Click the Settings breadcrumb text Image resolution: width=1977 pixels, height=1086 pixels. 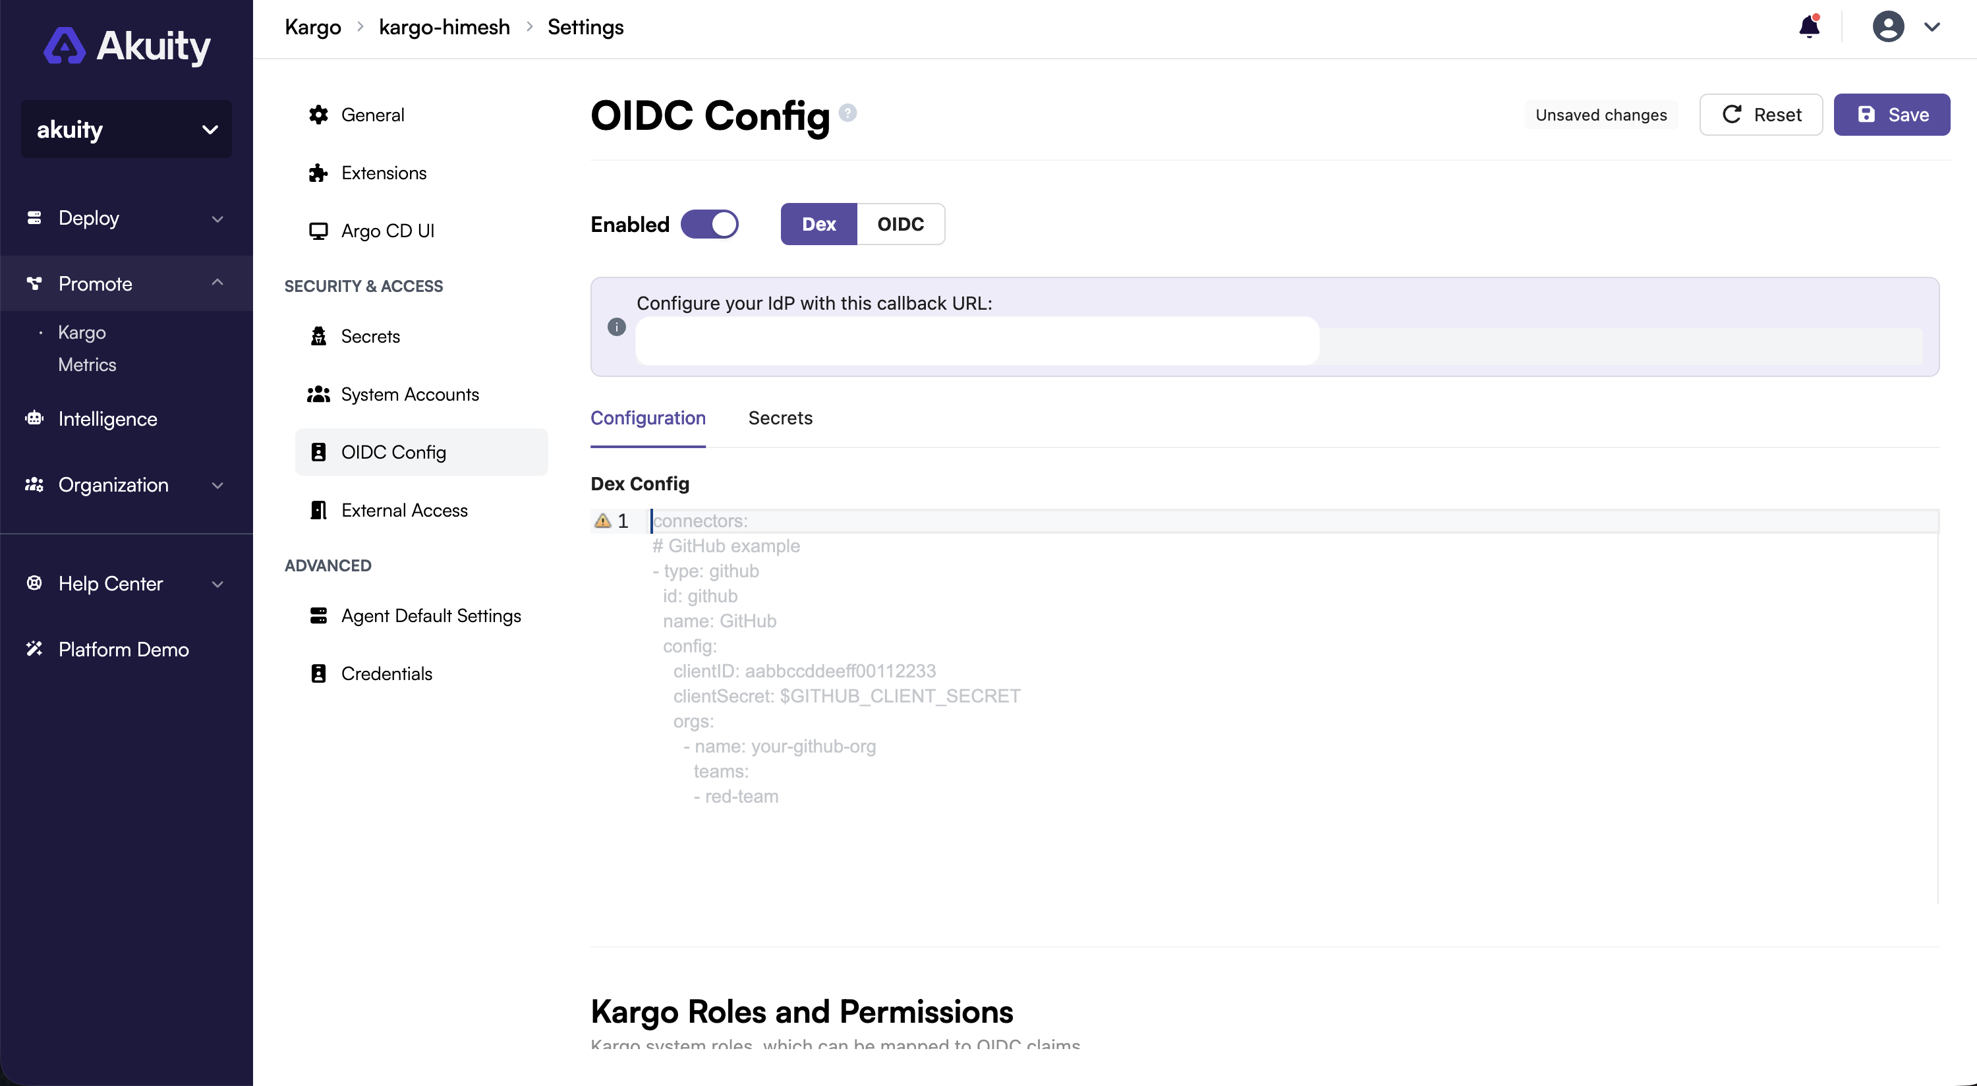[x=586, y=27]
